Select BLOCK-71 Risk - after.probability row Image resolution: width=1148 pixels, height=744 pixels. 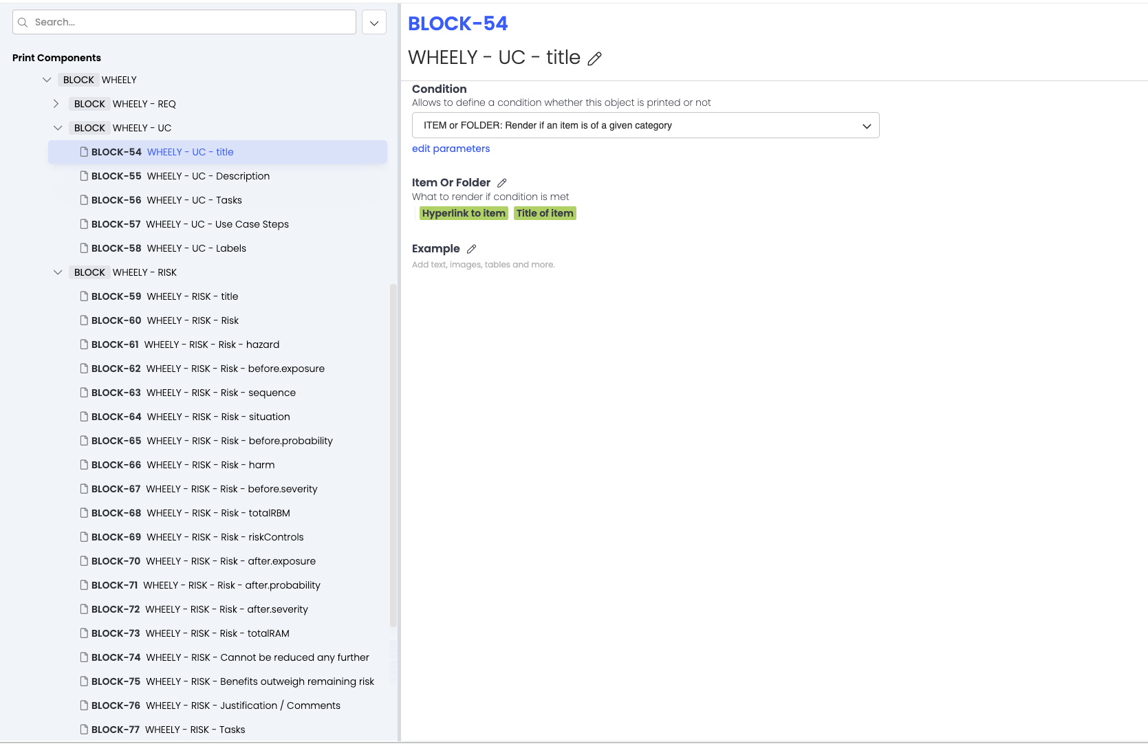tap(218, 585)
